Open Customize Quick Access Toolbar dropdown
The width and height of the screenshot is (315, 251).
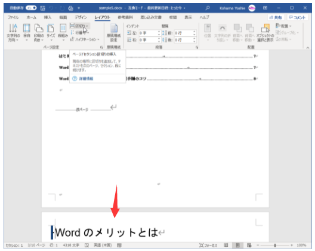point(79,8)
